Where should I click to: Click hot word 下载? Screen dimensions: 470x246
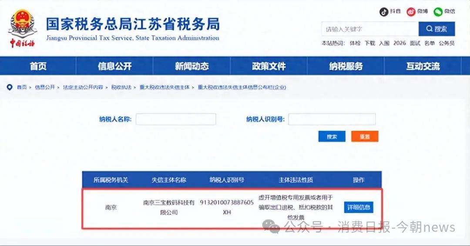click(x=369, y=43)
